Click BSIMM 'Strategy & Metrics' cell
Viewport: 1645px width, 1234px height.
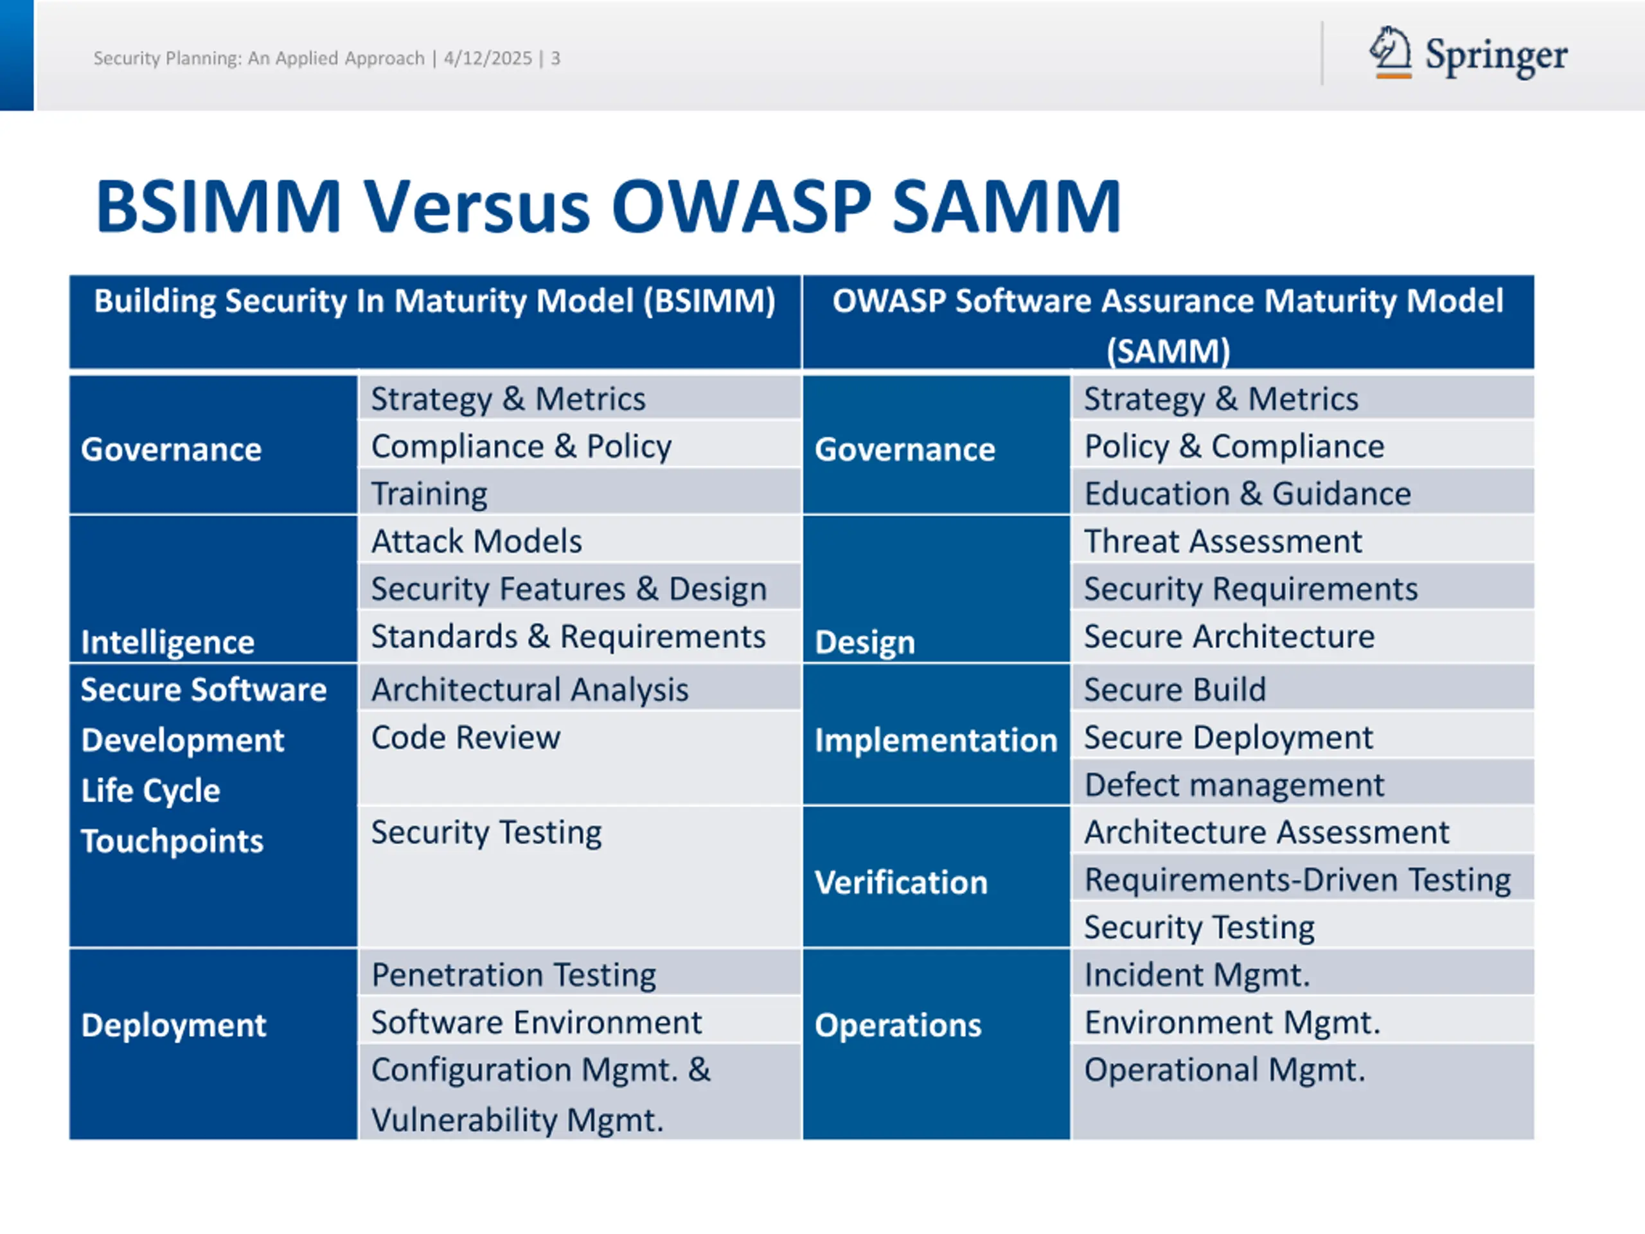(580, 397)
